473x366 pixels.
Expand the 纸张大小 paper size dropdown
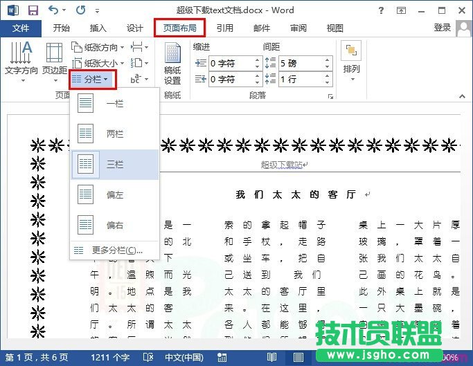pyautogui.click(x=98, y=63)
